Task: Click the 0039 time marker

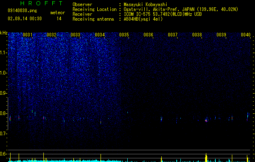Action: (221, 35)
